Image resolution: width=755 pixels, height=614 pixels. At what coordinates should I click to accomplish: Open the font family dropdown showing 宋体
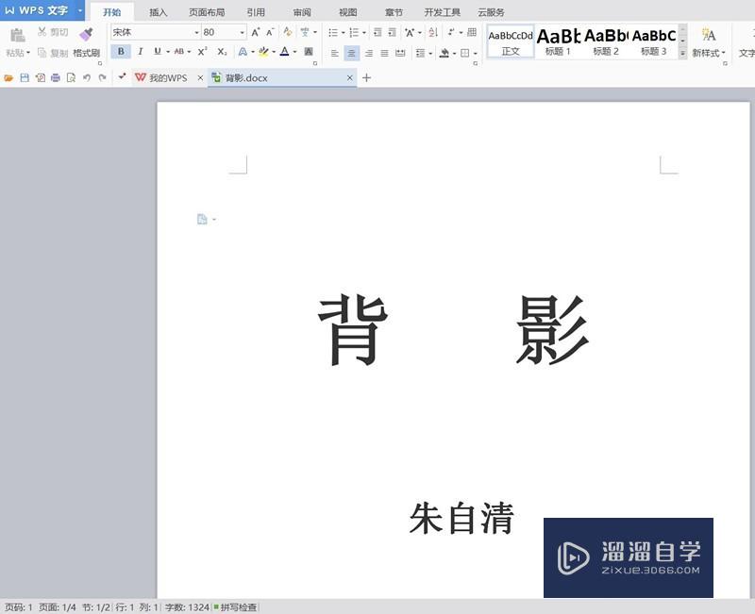click(x=196, y=31)
